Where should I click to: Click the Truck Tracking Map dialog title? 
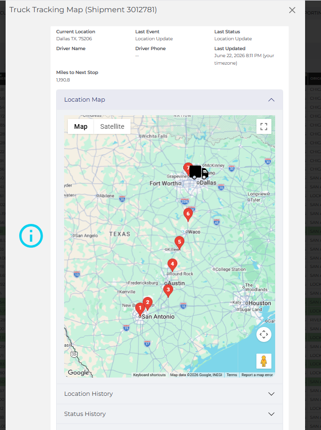(83, 9)
